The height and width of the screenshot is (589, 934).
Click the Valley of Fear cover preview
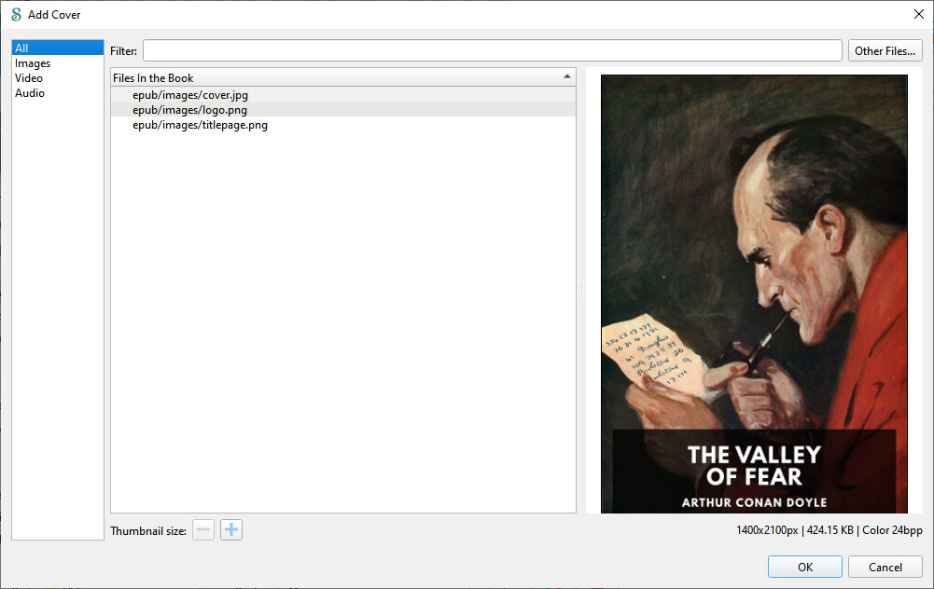754,294
